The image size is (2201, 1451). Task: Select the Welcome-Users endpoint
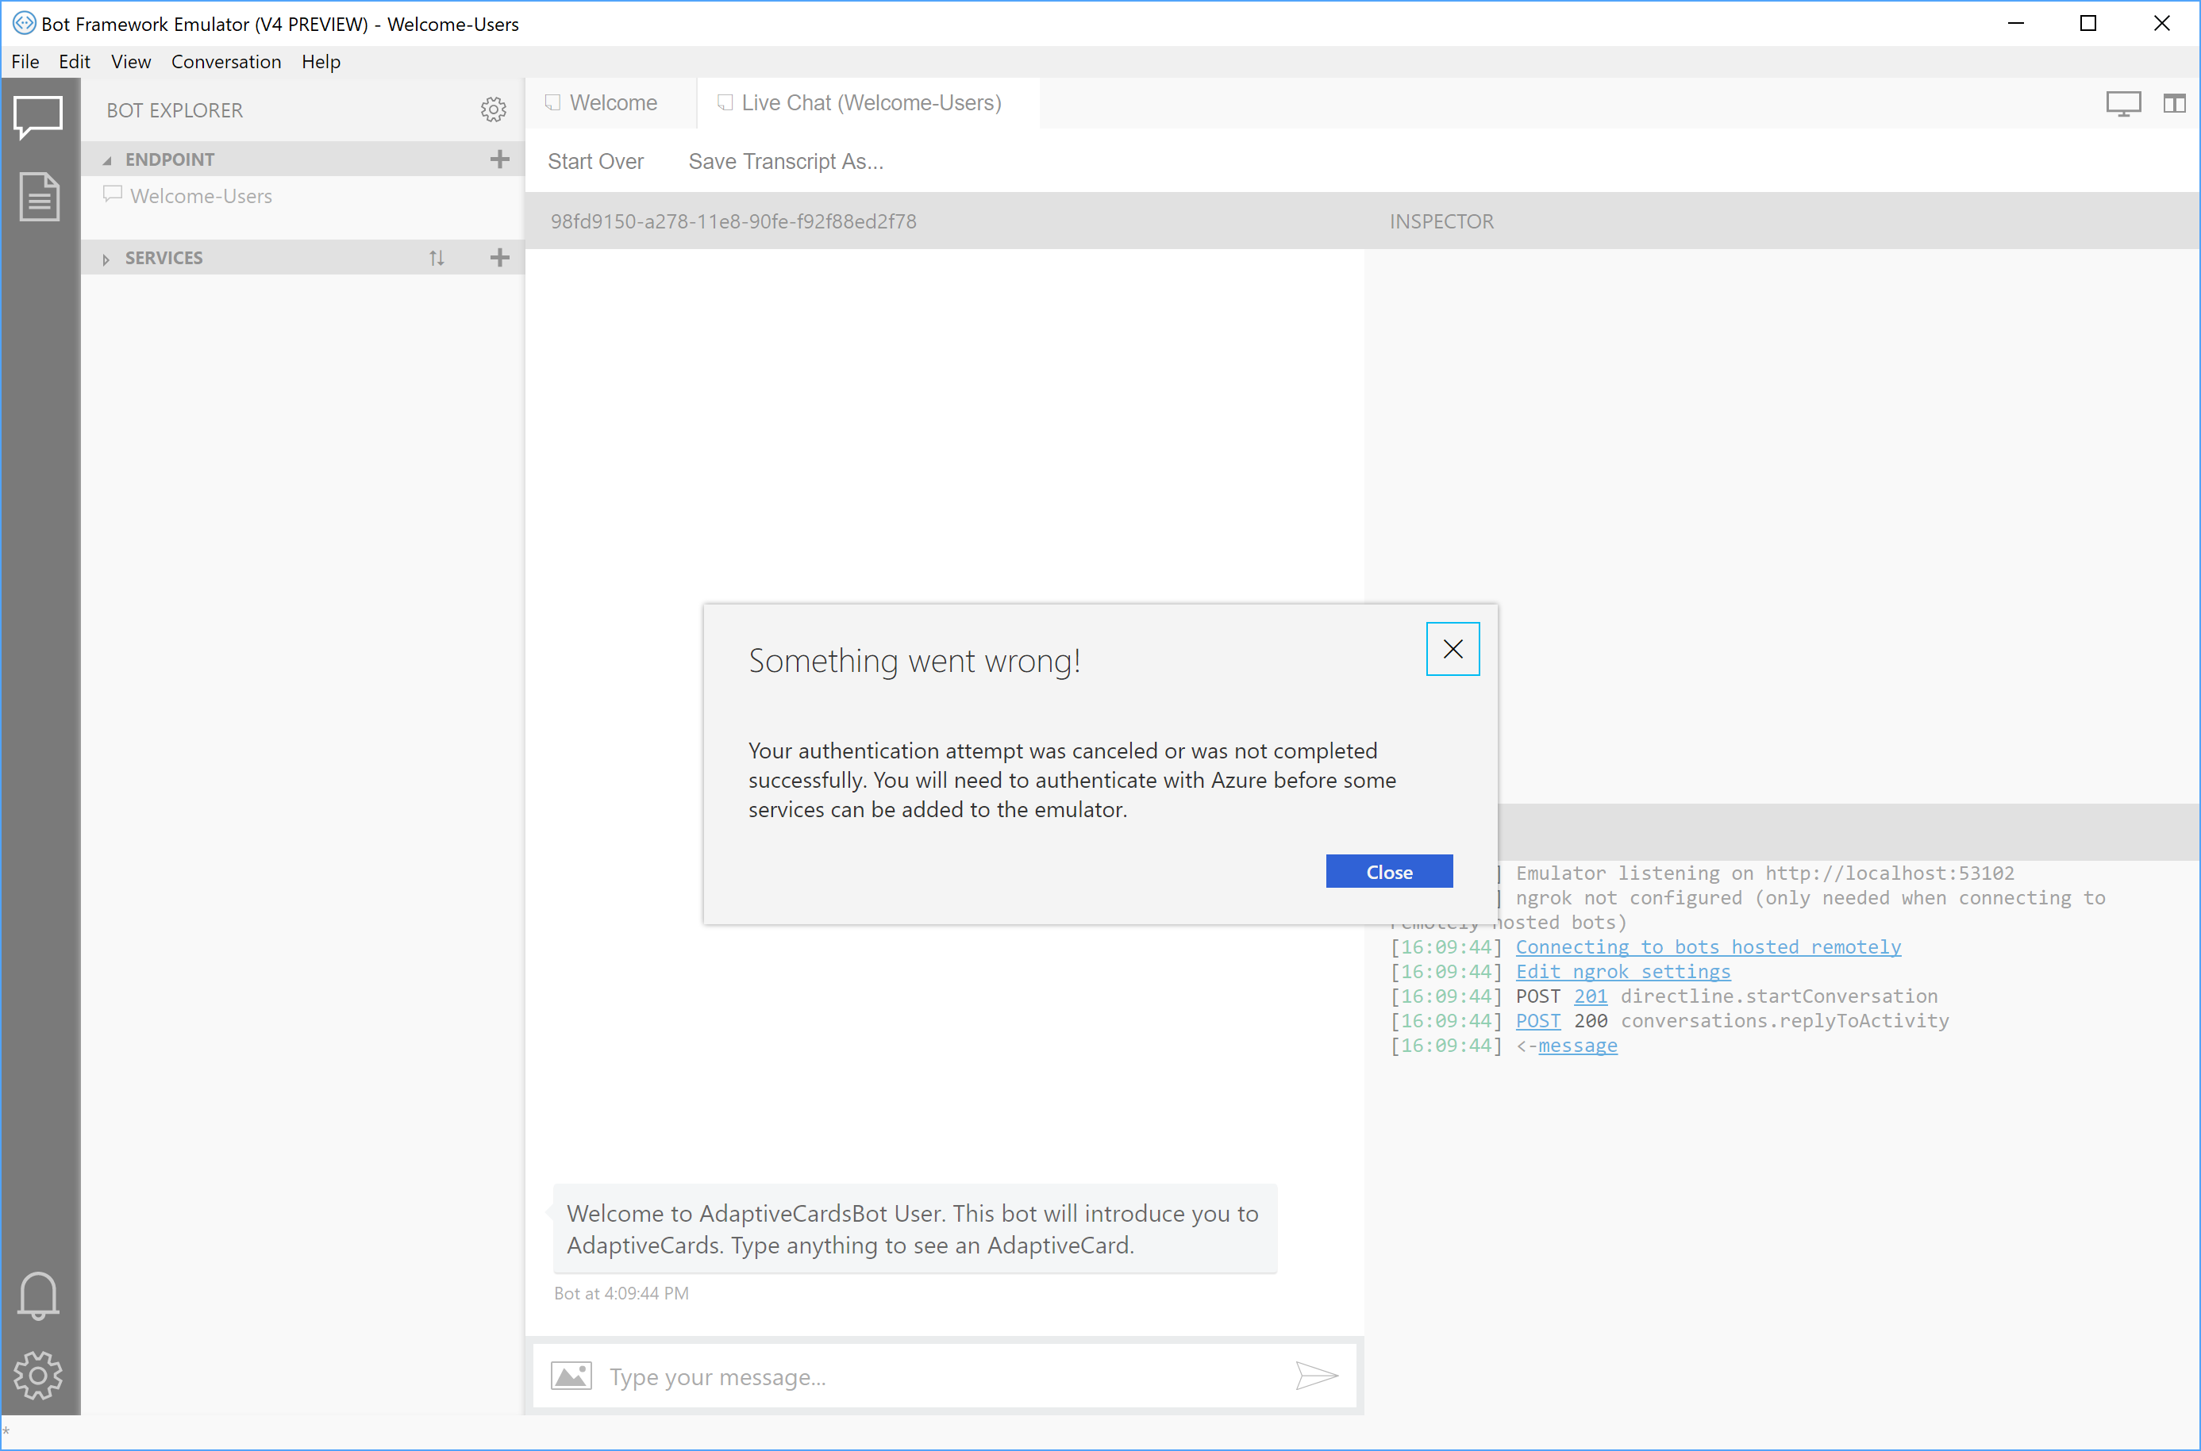click(x=200, y=195)
